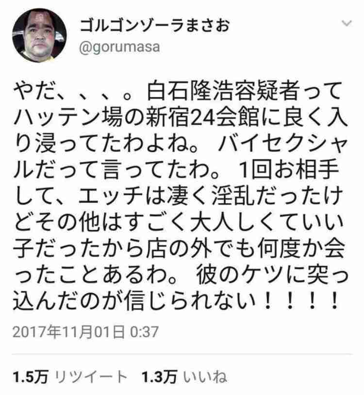Click the tweet's first line starting やだ
The width and height of the screenshot is (364, 395).
[x=177, y=91]
